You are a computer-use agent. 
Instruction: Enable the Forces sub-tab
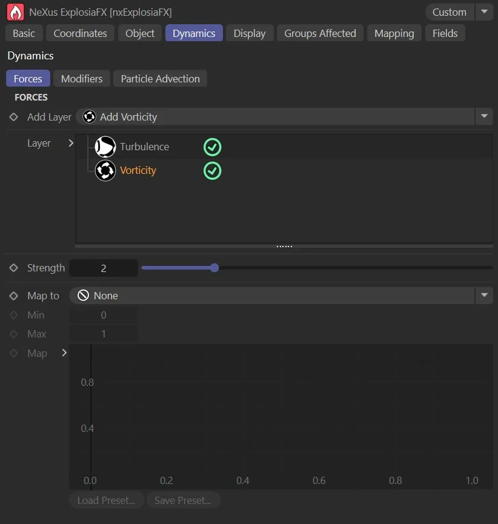pos(27,78)
